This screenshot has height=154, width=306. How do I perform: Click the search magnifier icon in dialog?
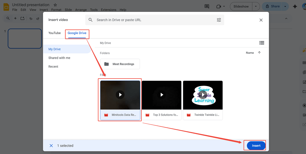[90, 20]
